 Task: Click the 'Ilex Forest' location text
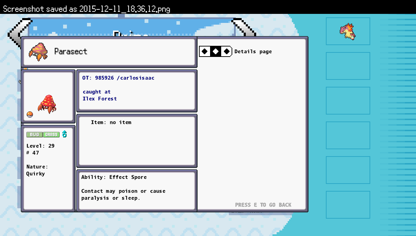[99, 99]
